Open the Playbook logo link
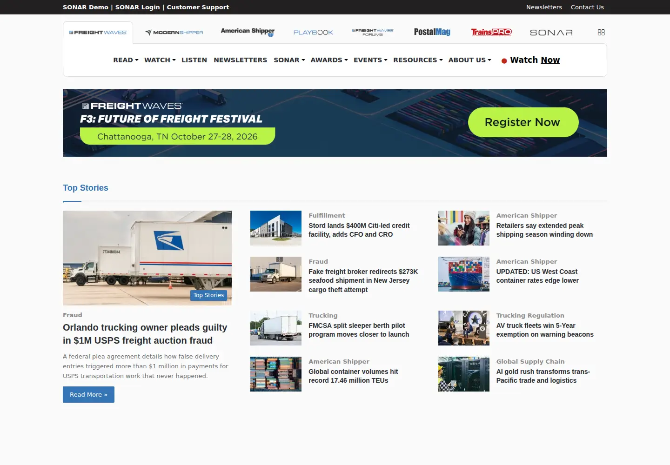 click(x=313, y=33)
